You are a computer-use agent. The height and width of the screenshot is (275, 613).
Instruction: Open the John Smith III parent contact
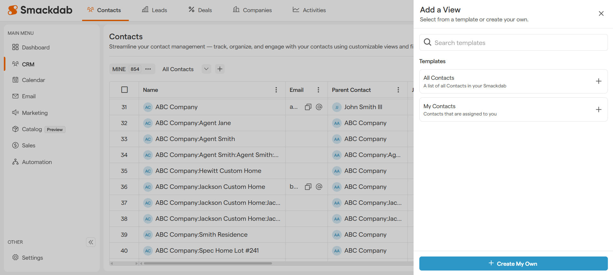pyautogui.click(x=363, y=107)
